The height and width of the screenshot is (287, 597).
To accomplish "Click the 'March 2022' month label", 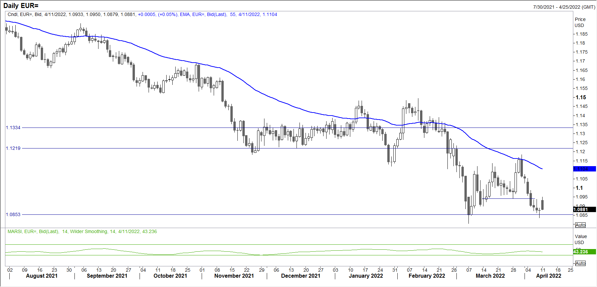I will pyautogui.click(x=490, y=276).
